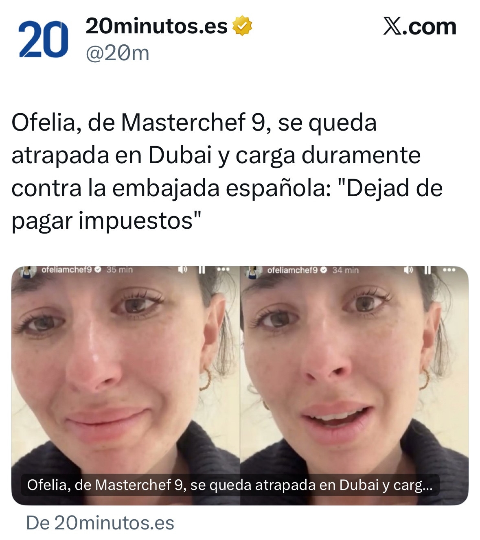This screenshot has width=480, height=540.
Task: Open right story three-dots menu
Action: [449, 269]
